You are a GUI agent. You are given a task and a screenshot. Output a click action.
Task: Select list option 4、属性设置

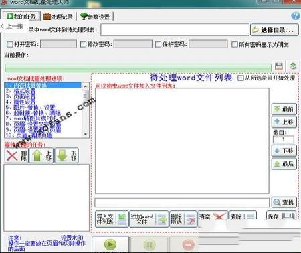(x=43, y=102)
